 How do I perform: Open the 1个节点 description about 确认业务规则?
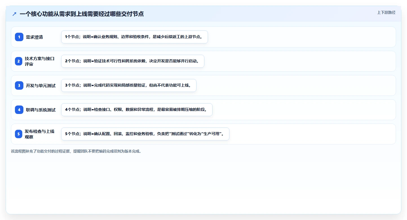point(134,37)
